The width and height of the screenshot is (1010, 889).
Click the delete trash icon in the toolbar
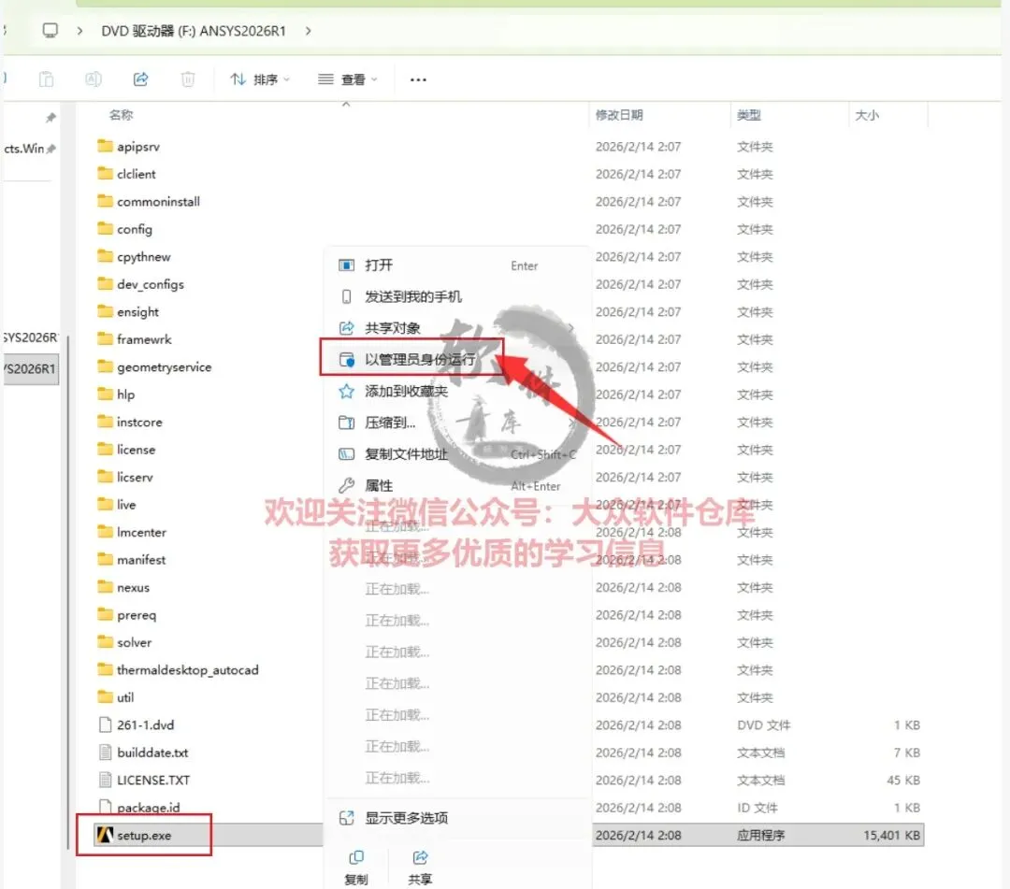(187, 79)
